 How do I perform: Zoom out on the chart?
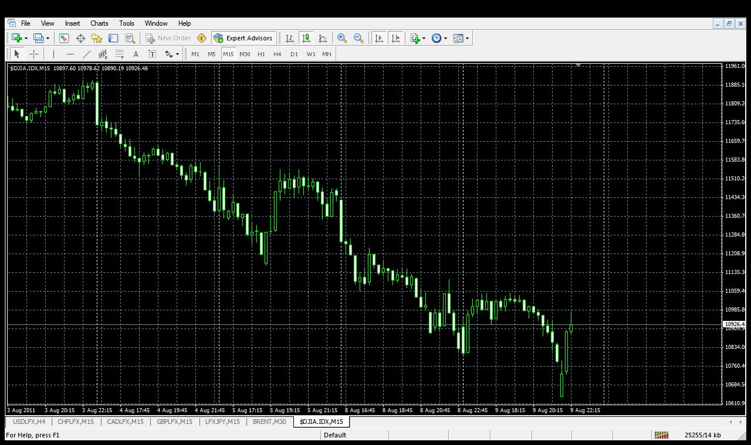(x=358, y=38)
